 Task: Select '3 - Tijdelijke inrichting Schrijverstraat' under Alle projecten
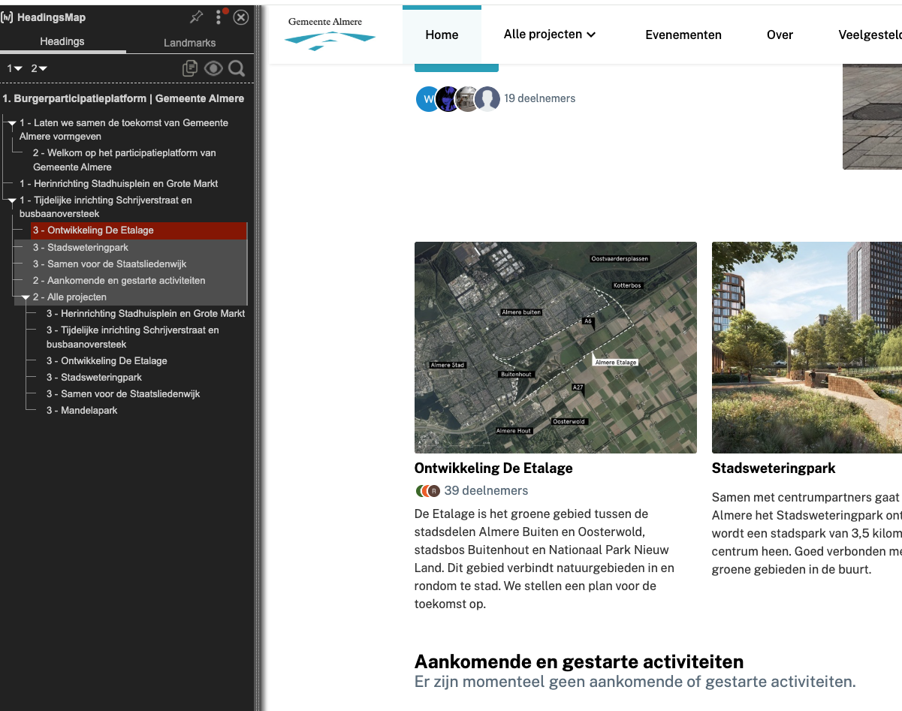tap(132, 337)
